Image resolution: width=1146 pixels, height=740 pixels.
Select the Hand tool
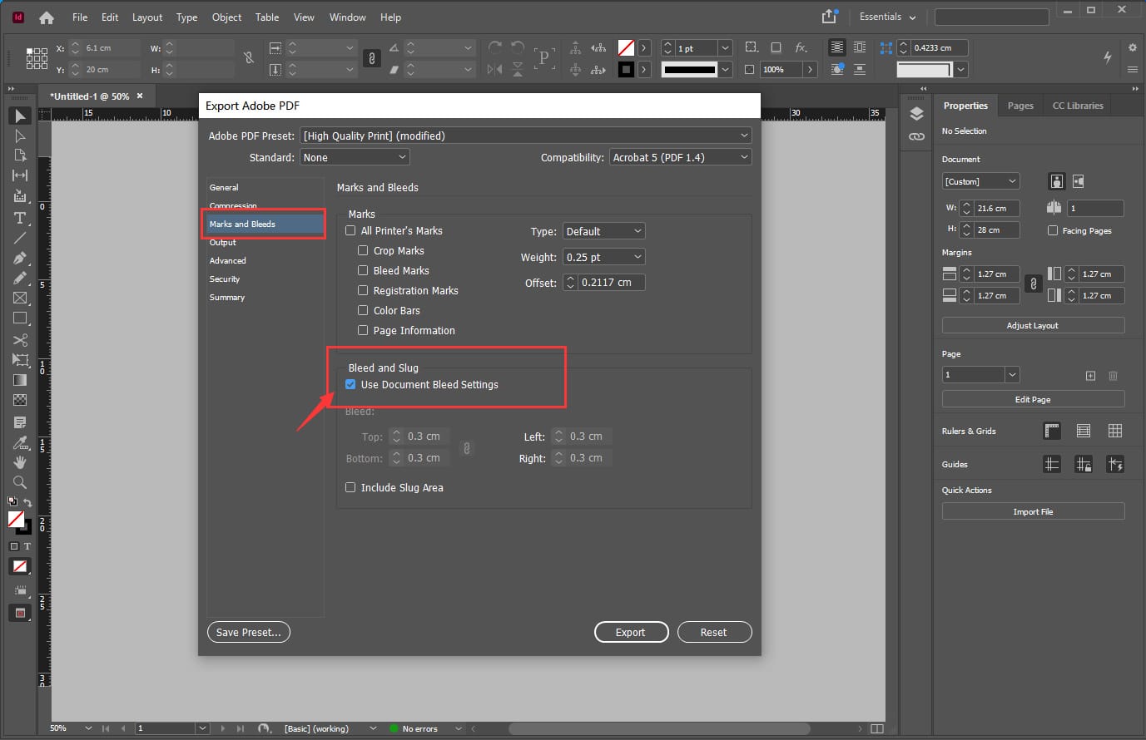pos(20,462)
